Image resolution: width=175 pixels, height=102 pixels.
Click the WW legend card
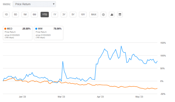[49, 33]
